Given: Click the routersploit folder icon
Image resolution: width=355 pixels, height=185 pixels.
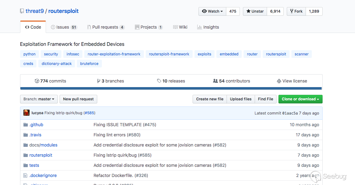Looking at the screenshot, I should coord(26,155).
